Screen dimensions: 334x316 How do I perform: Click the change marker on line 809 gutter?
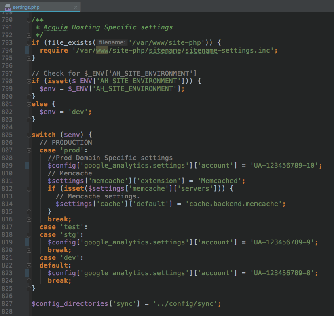(x=27, y=166)
